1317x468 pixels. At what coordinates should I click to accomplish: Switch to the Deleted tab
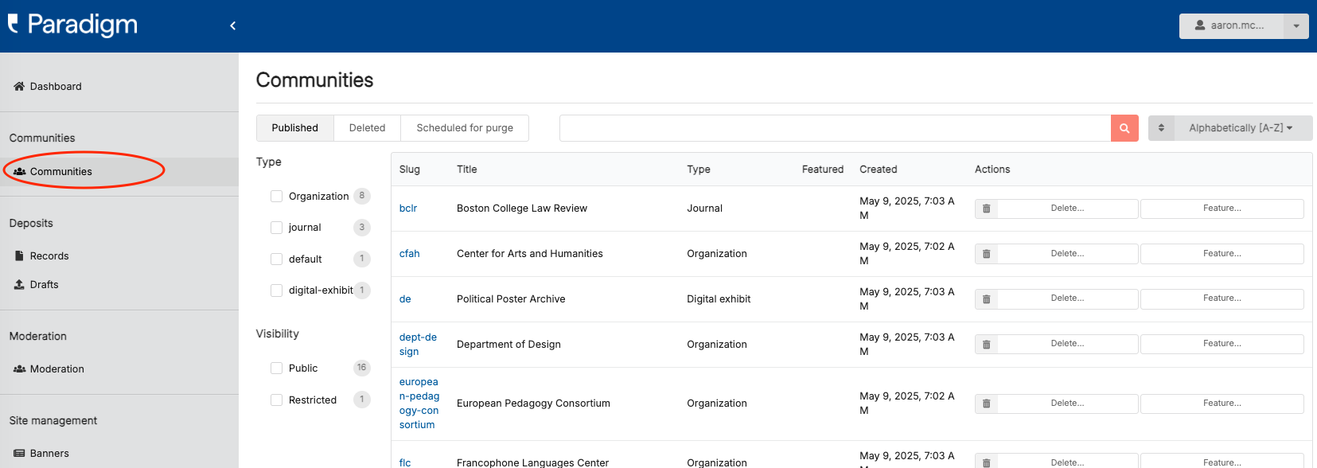(367, 128)
